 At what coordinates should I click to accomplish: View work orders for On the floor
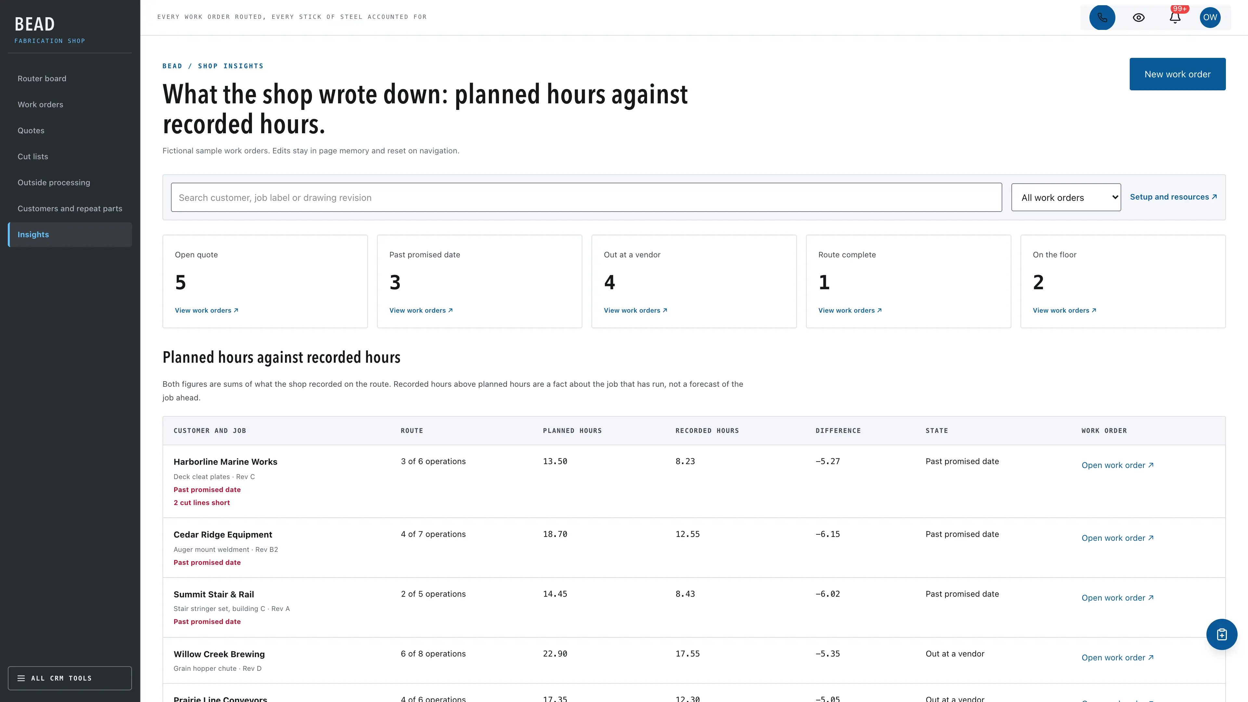tap(1064, 311)
